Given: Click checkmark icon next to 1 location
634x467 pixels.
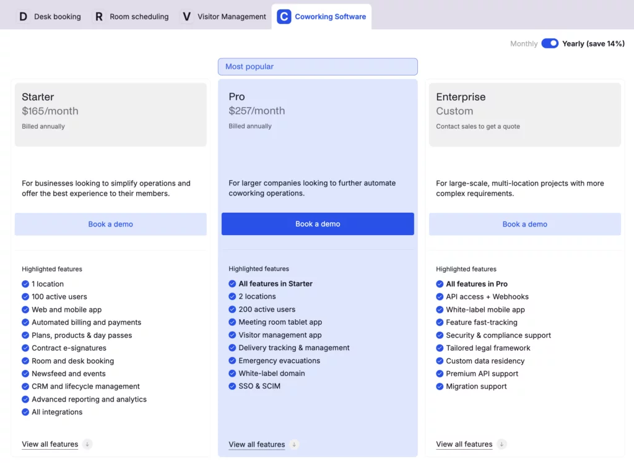Looking at the screenshot, I should point(25,284).
